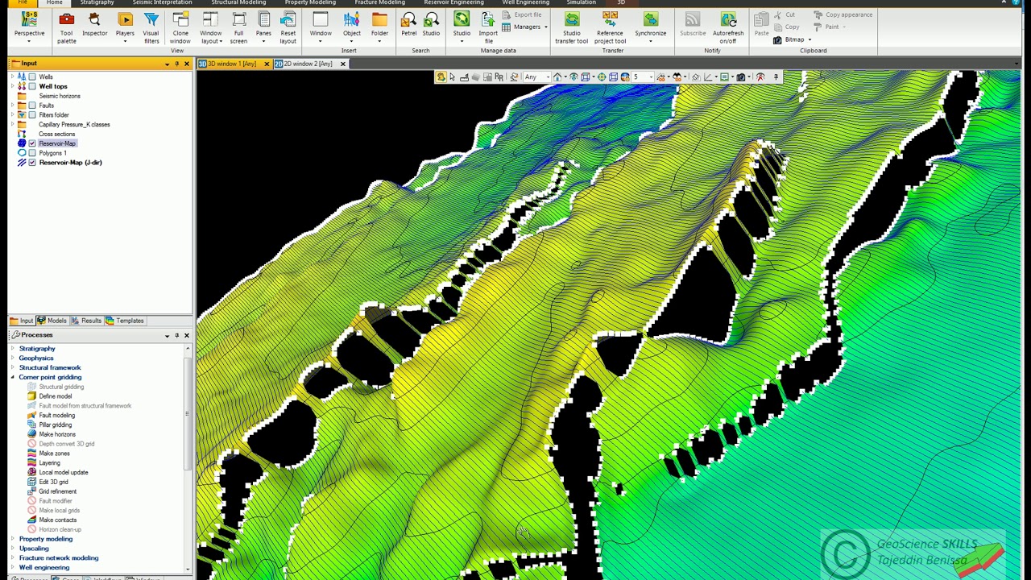The width and height of the screenshot is (1031, 580).
Task: Switch to Full screen mode
Action: 238,27
